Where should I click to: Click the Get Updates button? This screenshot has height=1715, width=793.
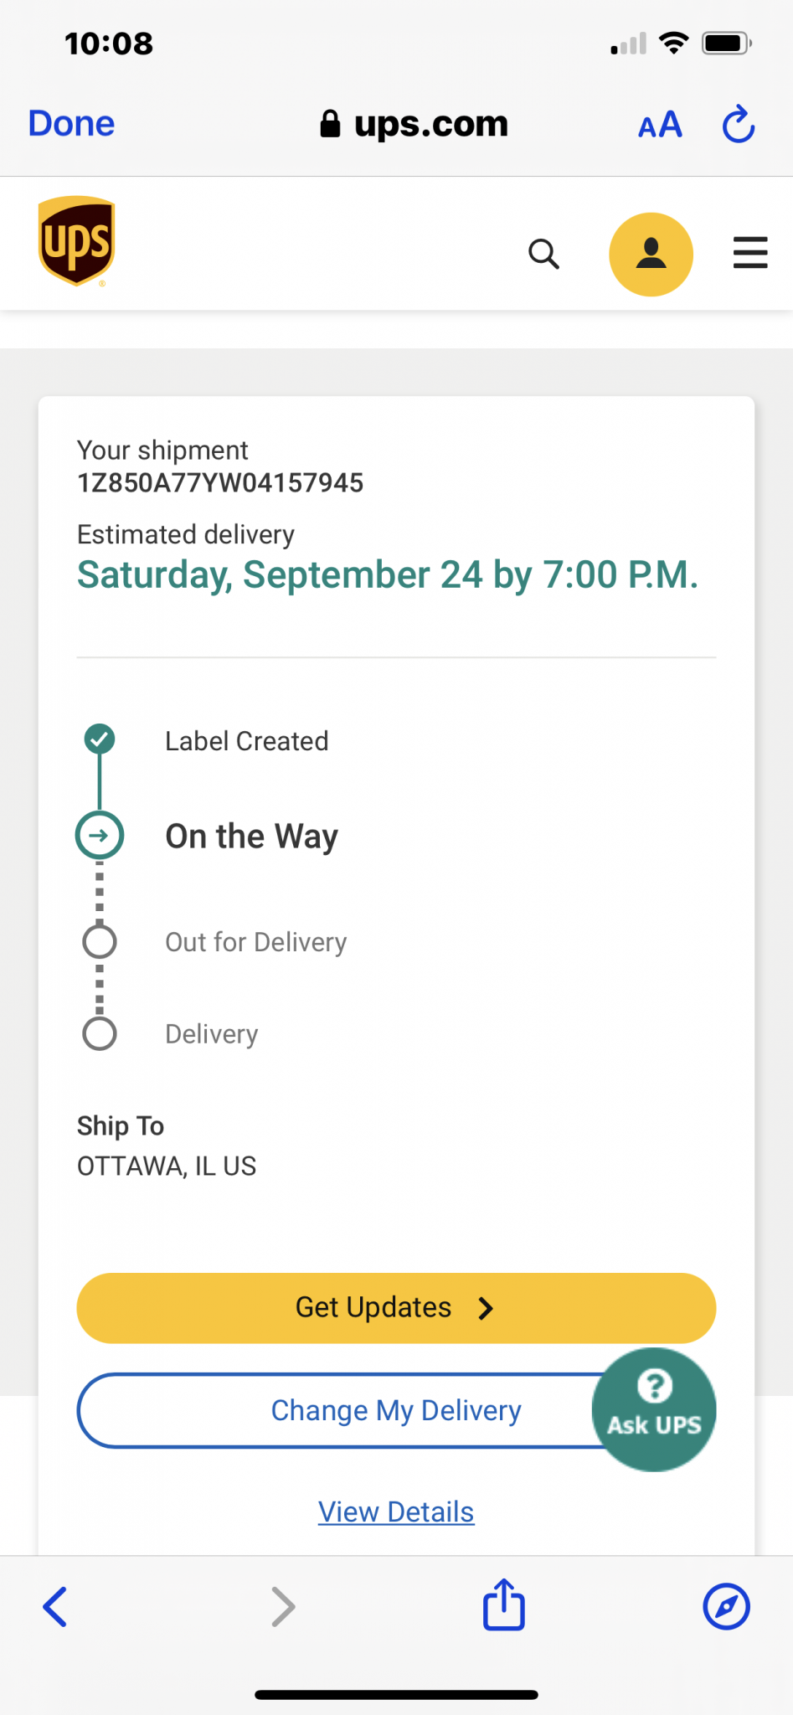click(x=396, y=1308)
